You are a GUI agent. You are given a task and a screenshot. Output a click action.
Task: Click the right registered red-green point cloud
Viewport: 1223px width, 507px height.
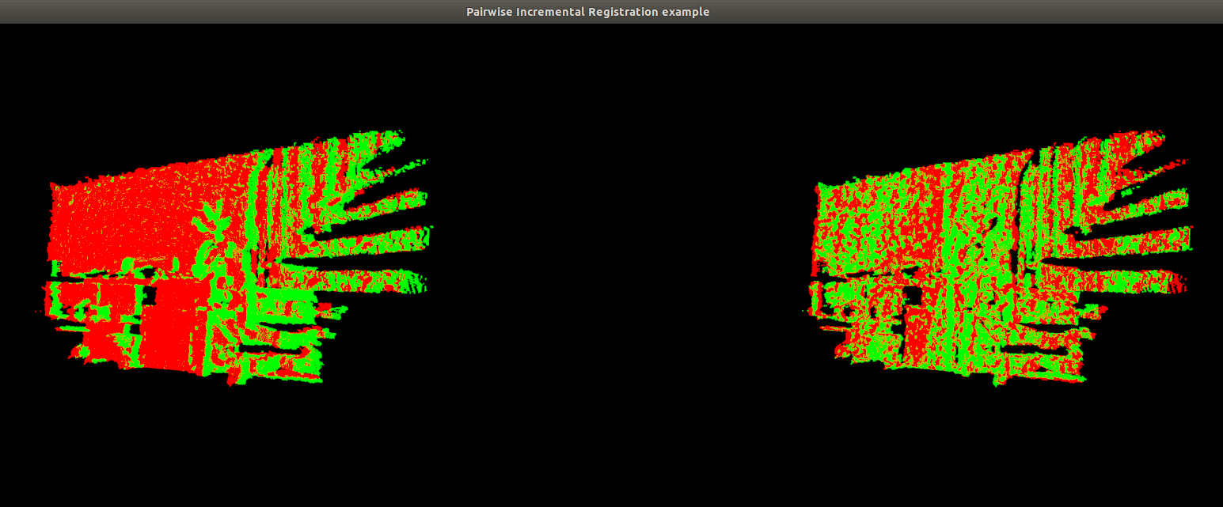tap(997, 257)
